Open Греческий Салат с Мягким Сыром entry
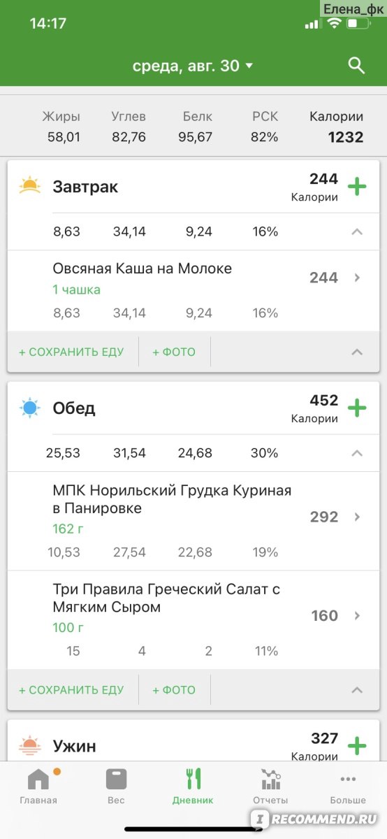Screen dimensions: 387x839 pos(193,619)
